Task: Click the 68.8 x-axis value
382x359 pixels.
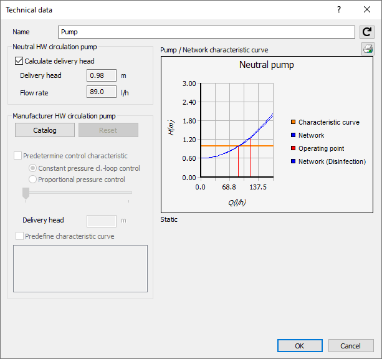Action: 229,187
